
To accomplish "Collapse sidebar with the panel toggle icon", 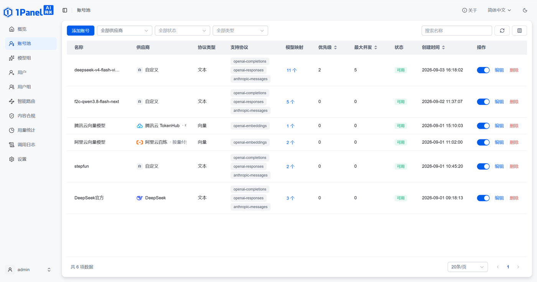I will 65,10.
